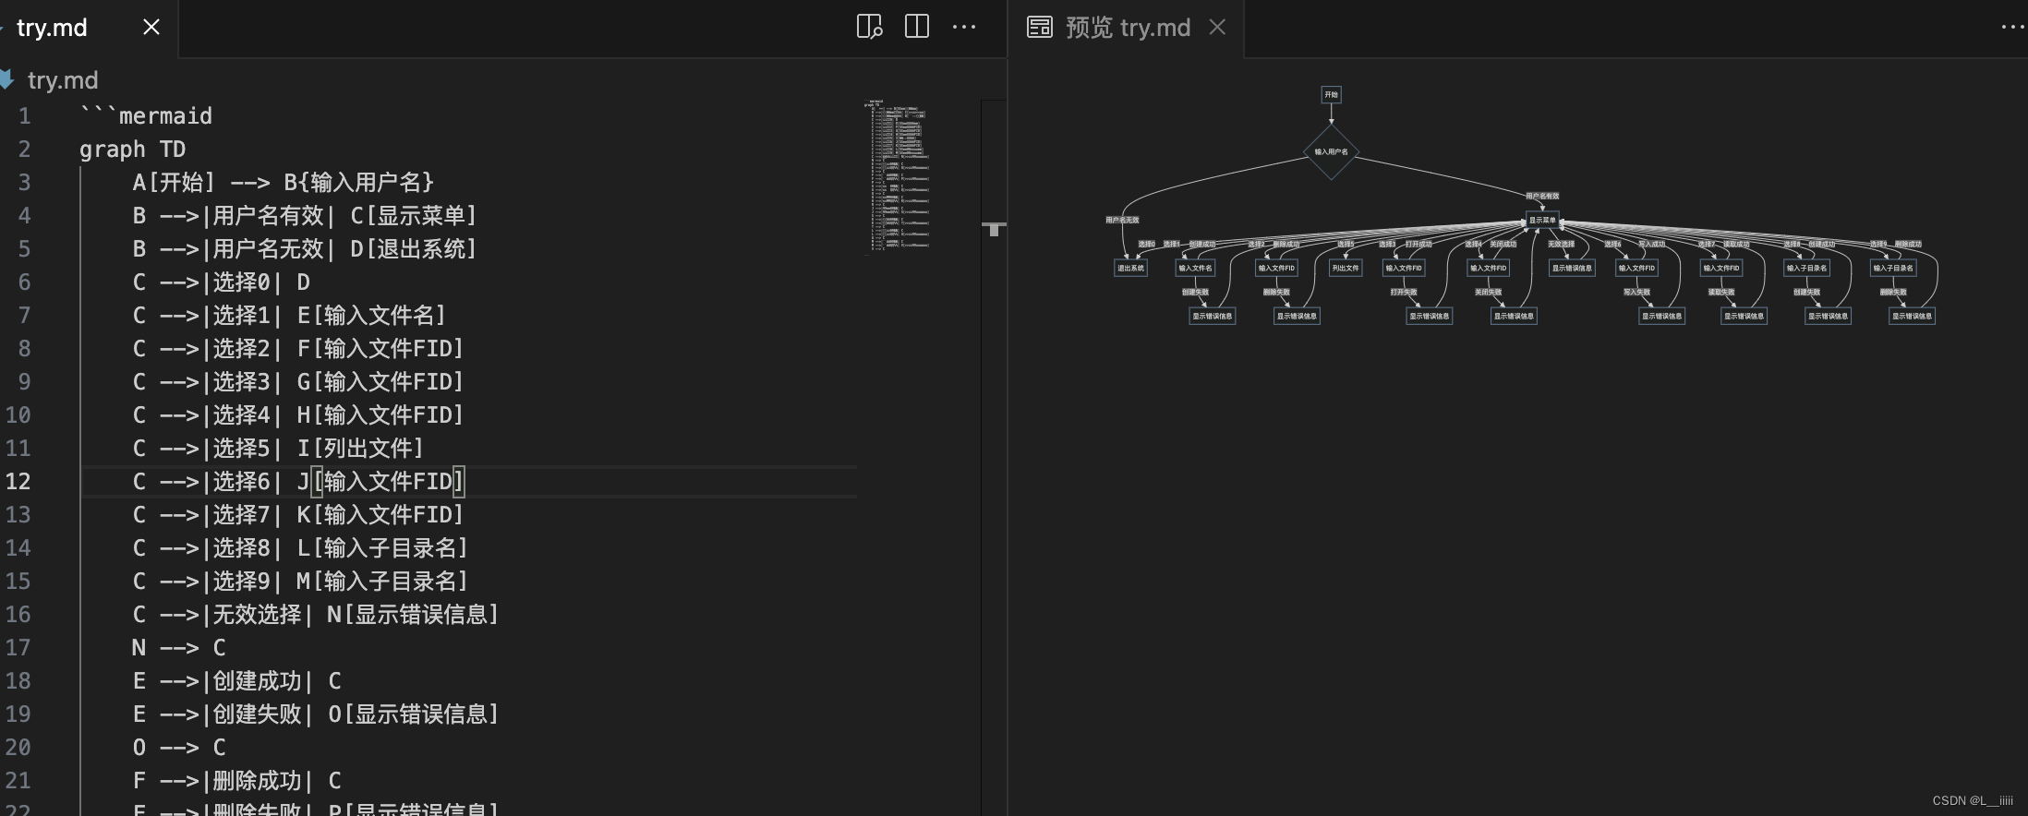The width and height of the screenshot is (2028, 816).
Task: Click code N[显示错误信息] on line 16
Action: point(413,614)
